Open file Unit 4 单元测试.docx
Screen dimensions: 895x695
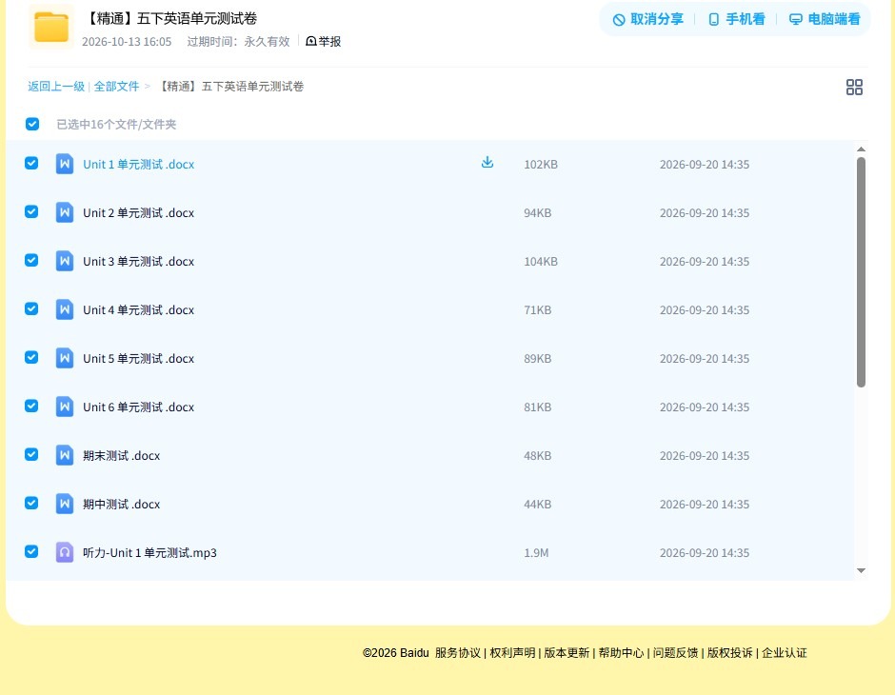point(139,309)
